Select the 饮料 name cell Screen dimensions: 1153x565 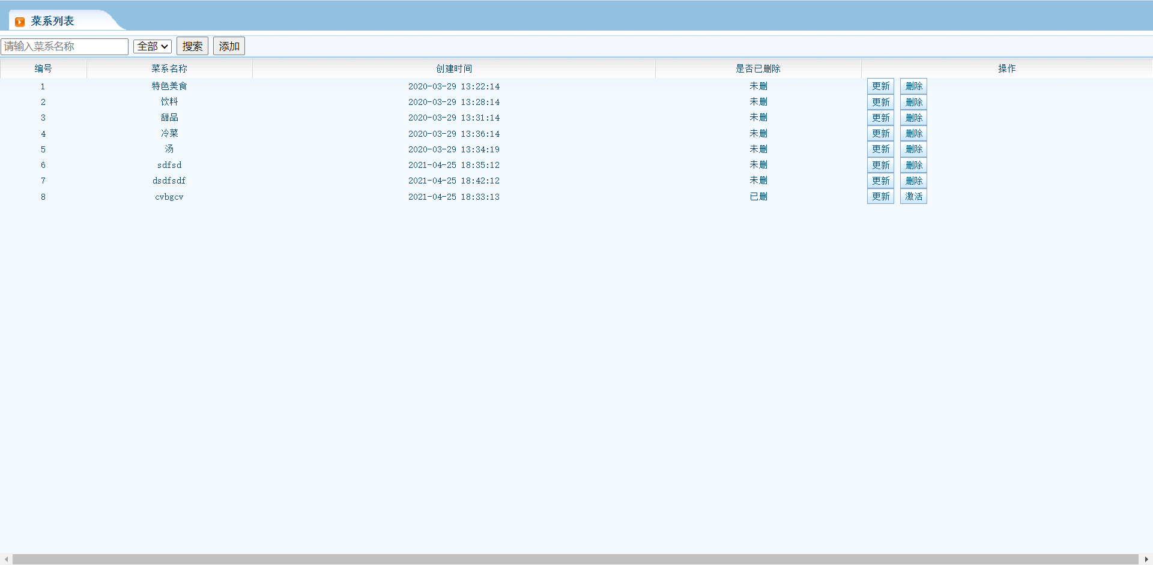click(x=169, y=102)
